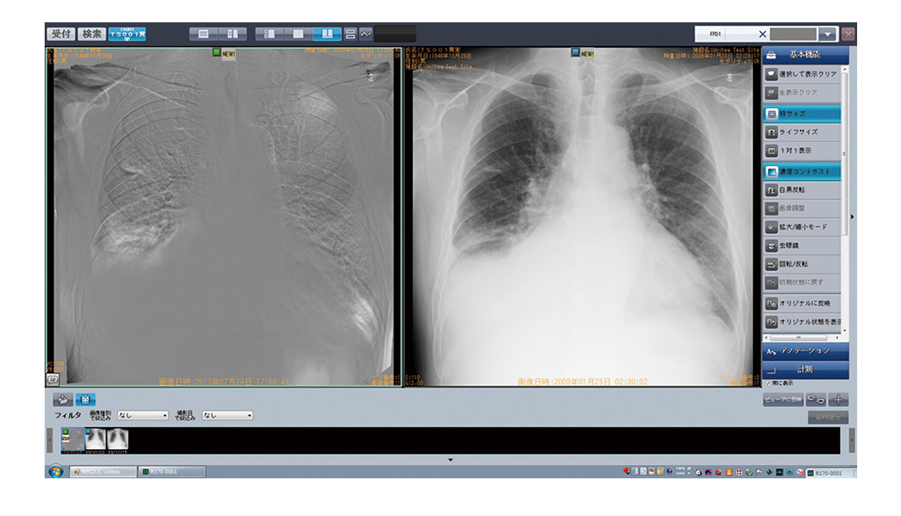Click the 1対1表示 display tool
Screen dimensions: 901x516
click(x=802, y=151)
